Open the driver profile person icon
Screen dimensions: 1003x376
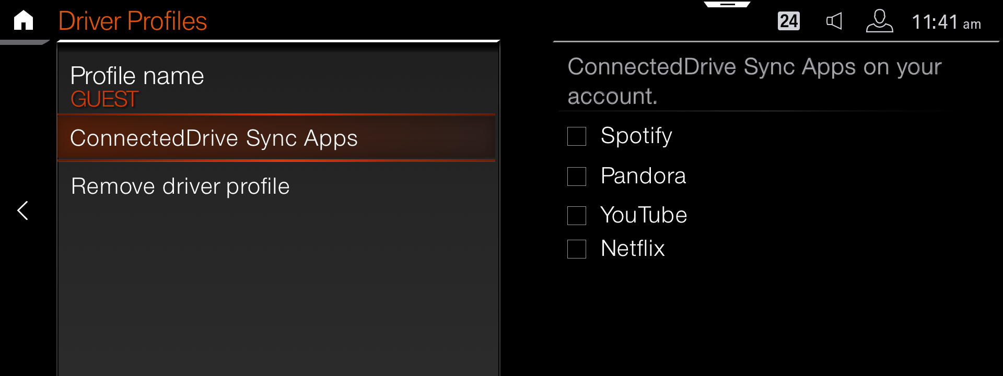[x=879, y=21]
